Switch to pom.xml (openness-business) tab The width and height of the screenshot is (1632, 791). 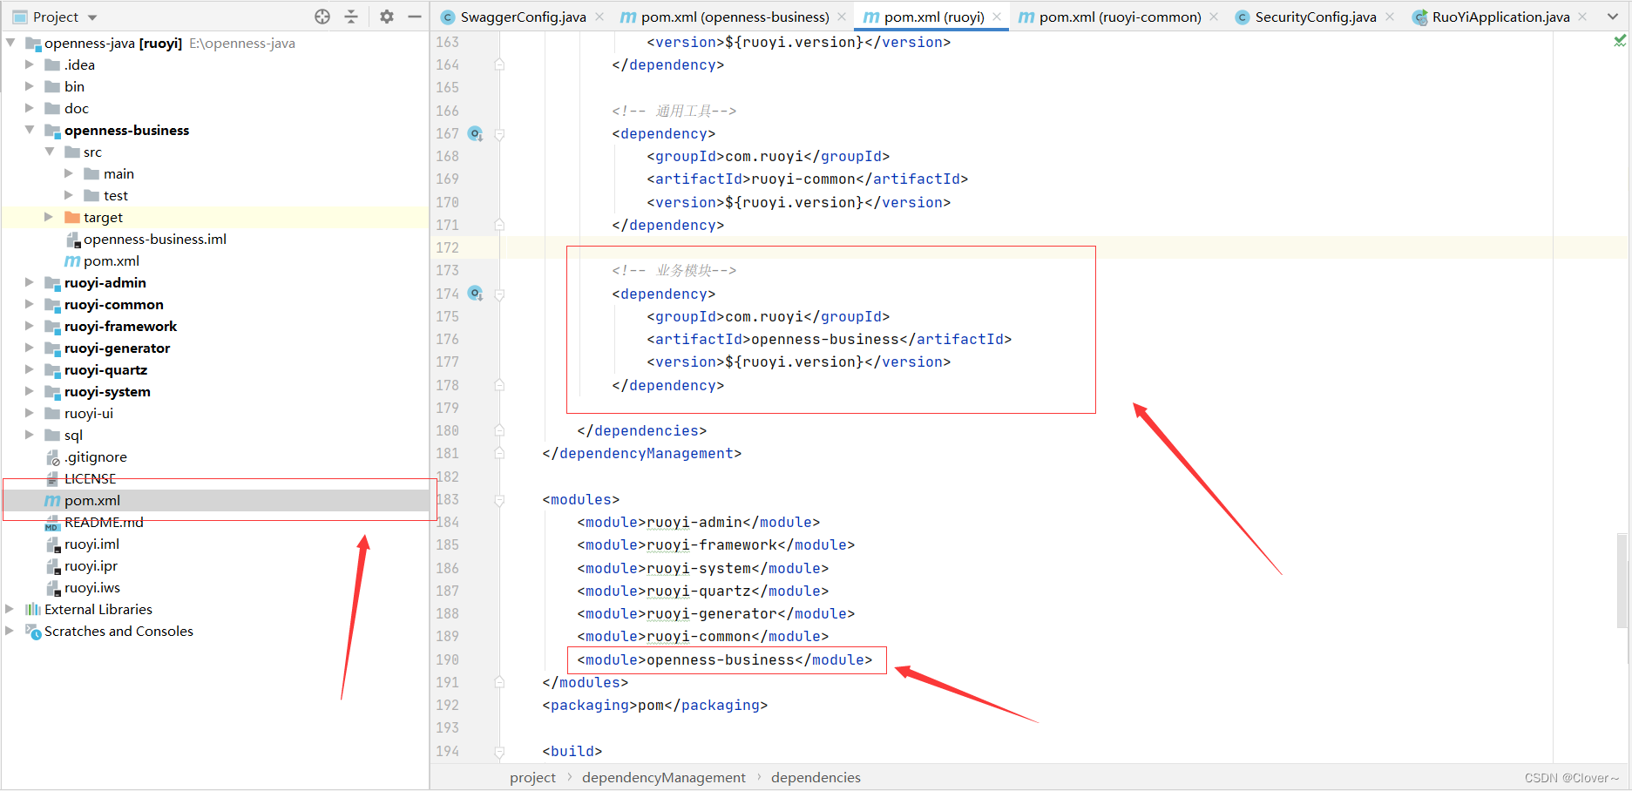pyautogui.click(x=735, y=17)
